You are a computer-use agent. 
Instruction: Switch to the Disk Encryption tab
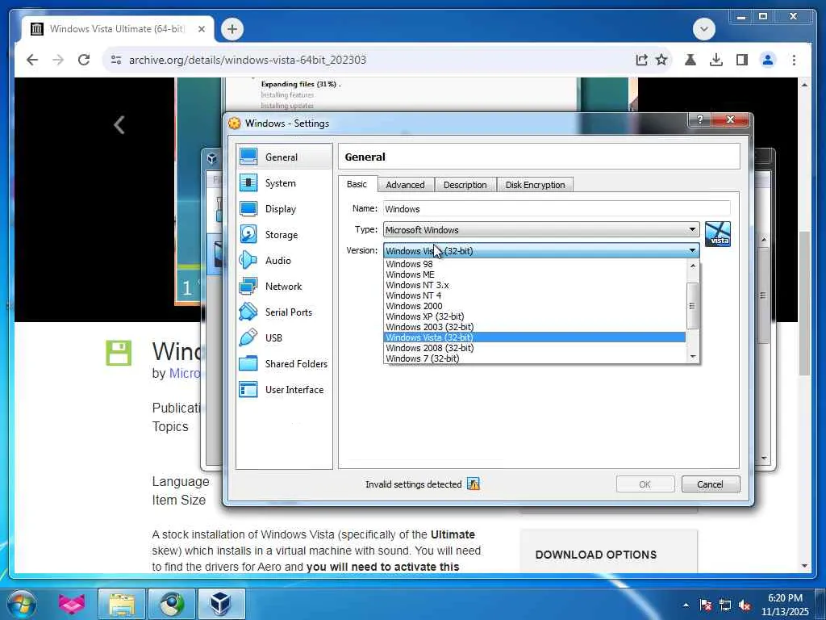coord(536,185)
